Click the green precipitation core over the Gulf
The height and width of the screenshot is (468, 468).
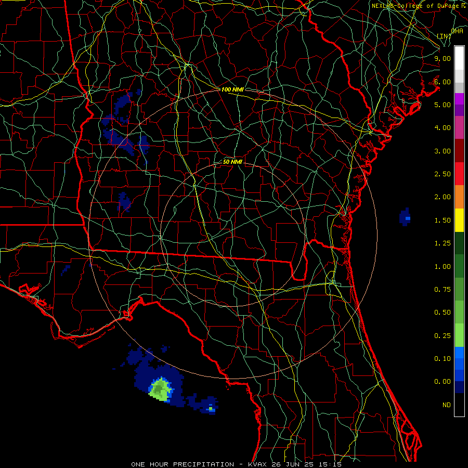pos(161,389)
